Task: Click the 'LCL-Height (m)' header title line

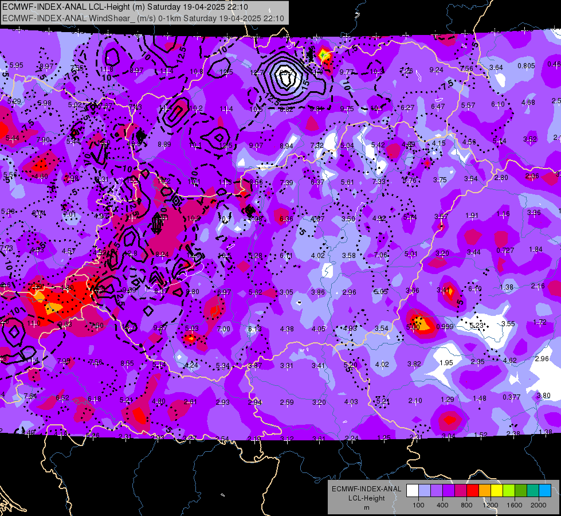Action: [125, 7]
